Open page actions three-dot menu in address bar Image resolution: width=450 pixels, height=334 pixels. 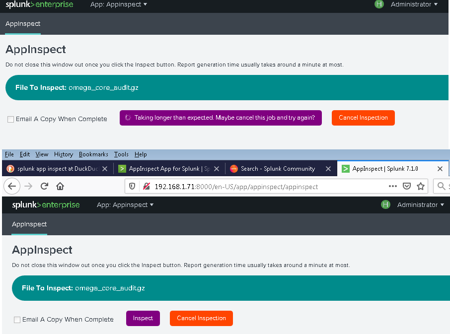click(x=392, y=186)
